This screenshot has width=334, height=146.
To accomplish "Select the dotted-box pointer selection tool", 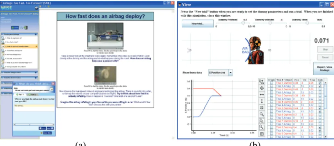I will tap(262, 121).
